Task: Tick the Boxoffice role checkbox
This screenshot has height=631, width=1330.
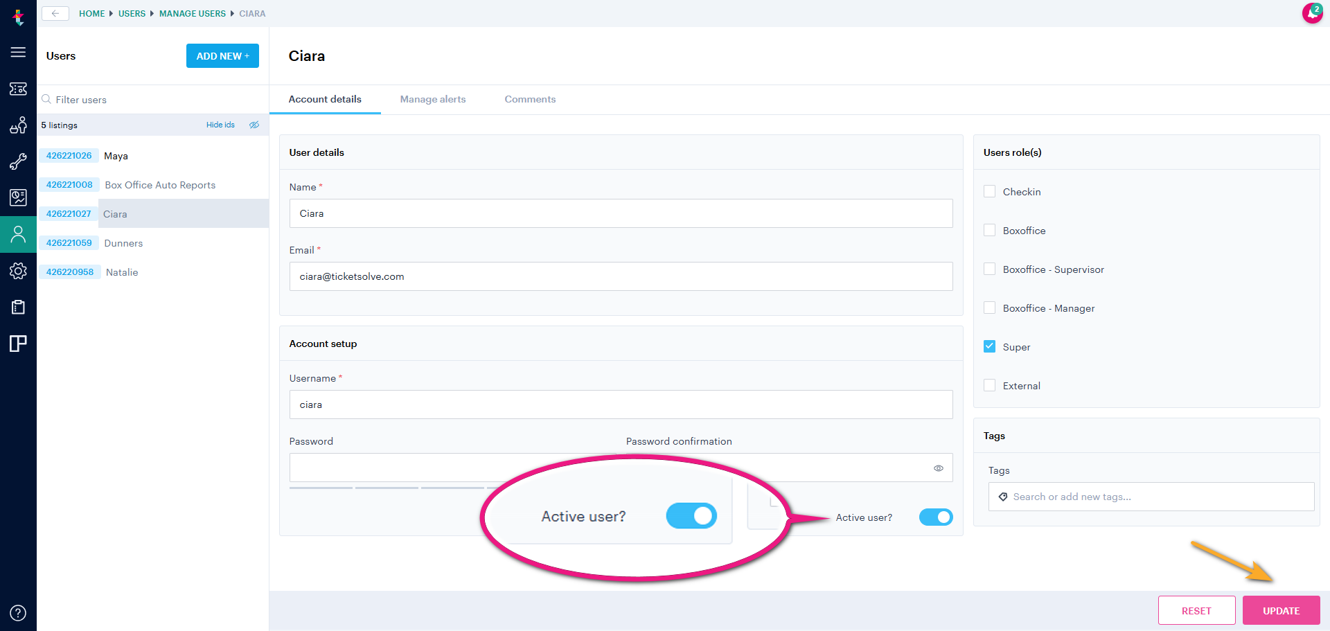Action: coord(989,230)
